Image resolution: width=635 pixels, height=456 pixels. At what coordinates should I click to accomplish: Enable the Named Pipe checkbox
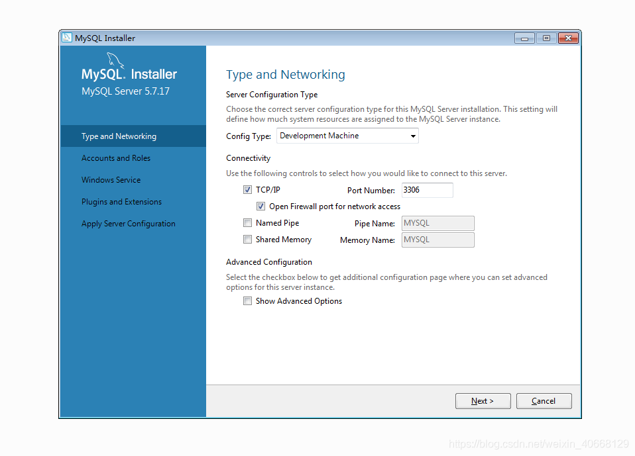pyautogui.click(x=247, y=223)
